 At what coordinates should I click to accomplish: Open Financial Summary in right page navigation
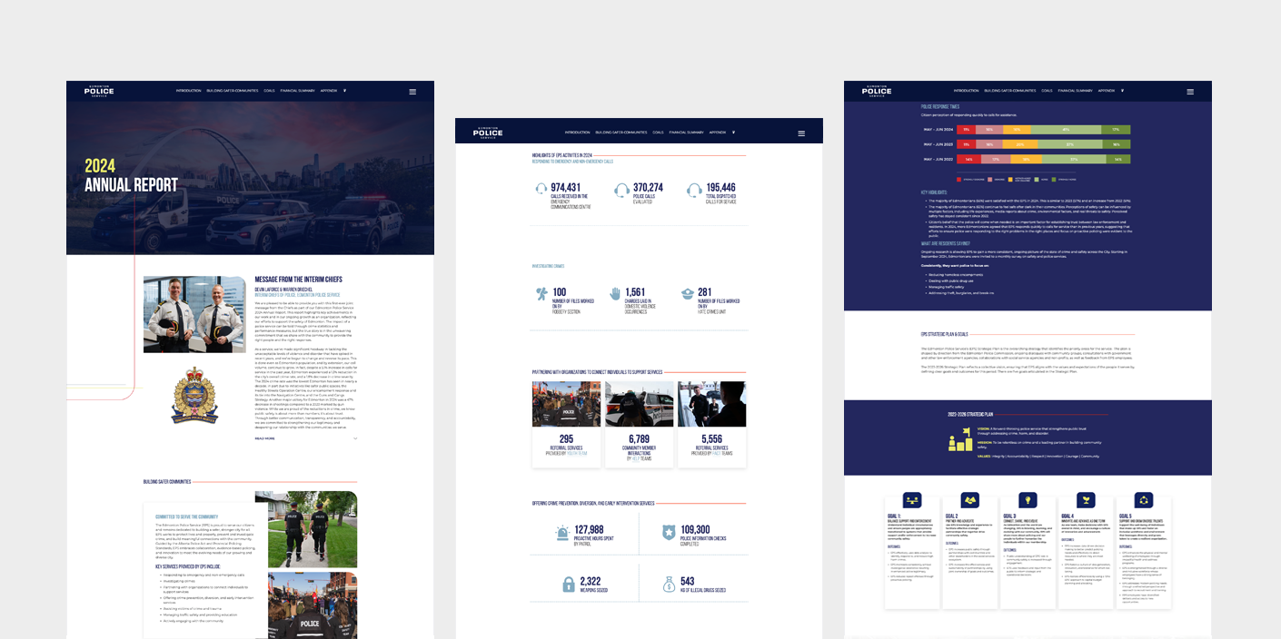coord(1075,91)
